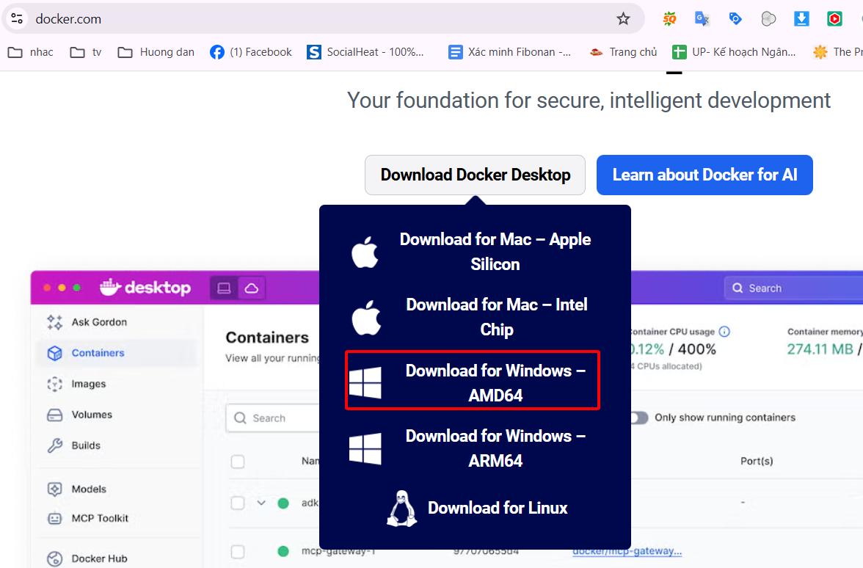This screenshot has width=863, height=568.
Task: Click the Google Translate extension icon
Action: coord(702,19)
